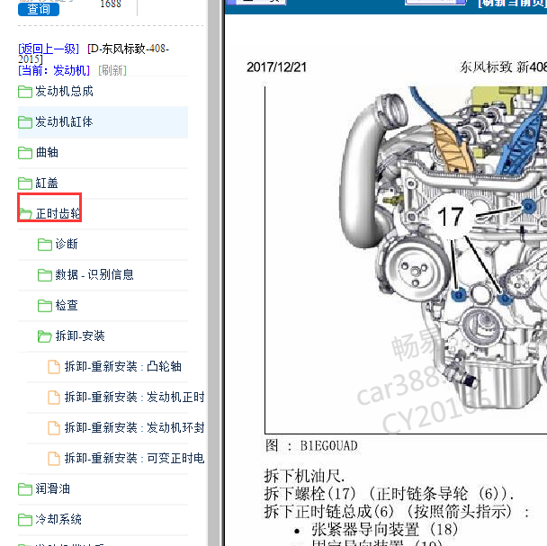This screenshot has width=547, height=546.
Task: Click the text 拆下机油尺.
Action: click(304, 476)
